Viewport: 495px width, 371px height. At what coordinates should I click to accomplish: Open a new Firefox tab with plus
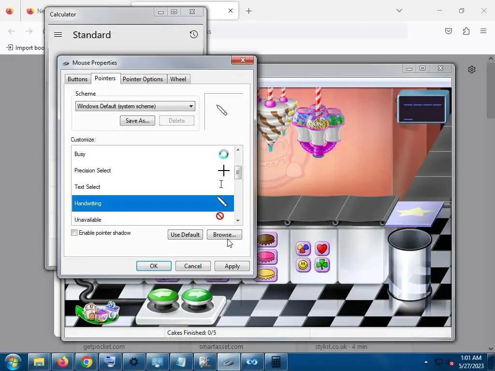(249, 11)
